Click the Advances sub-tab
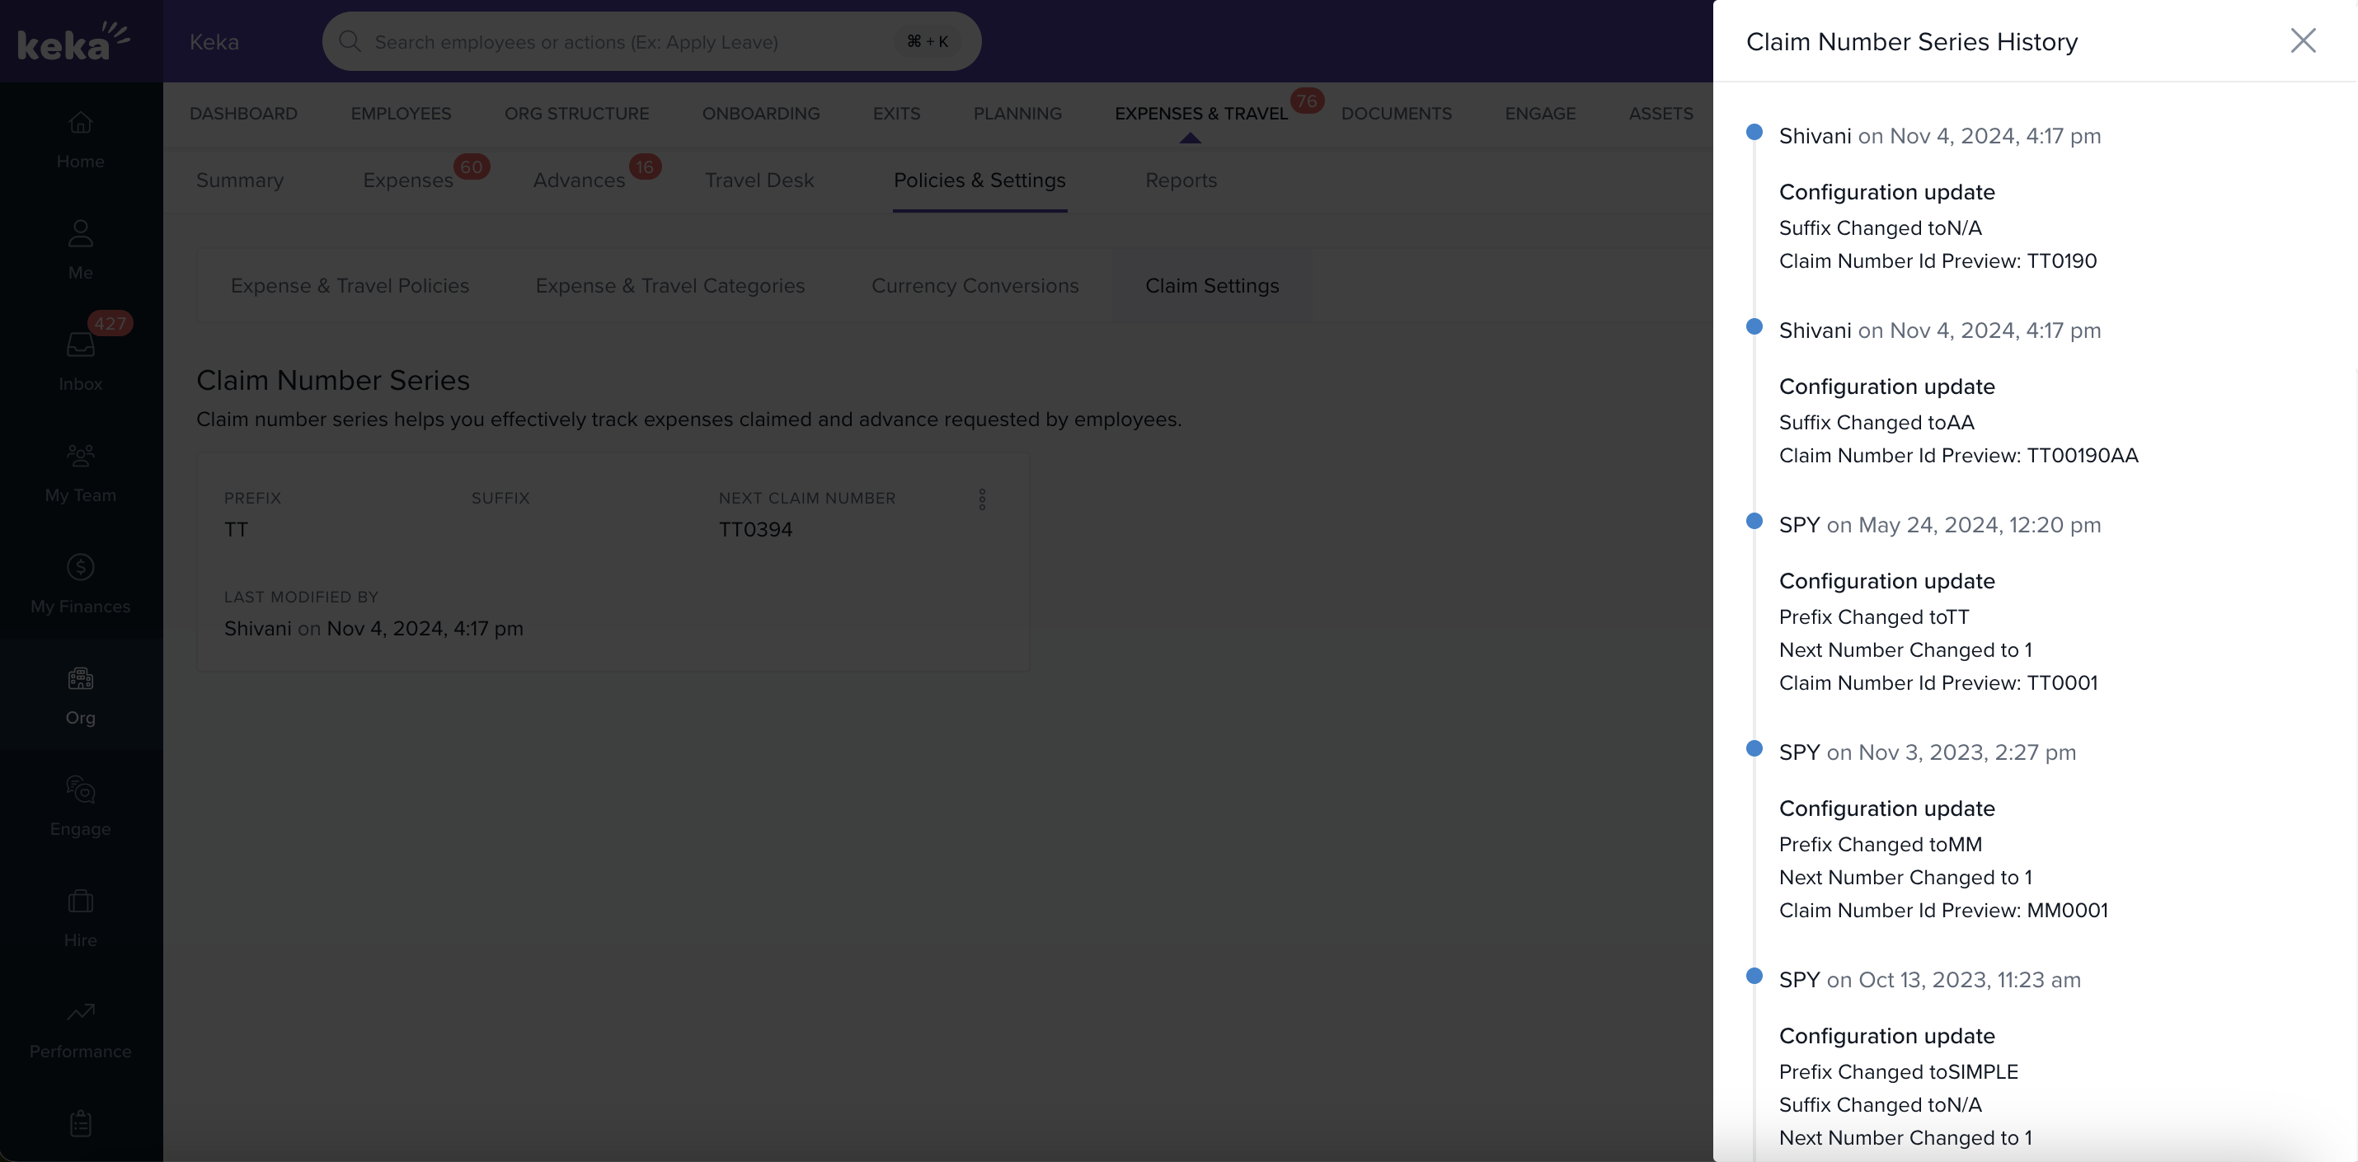2358x1162 pixels. [579, 180]
